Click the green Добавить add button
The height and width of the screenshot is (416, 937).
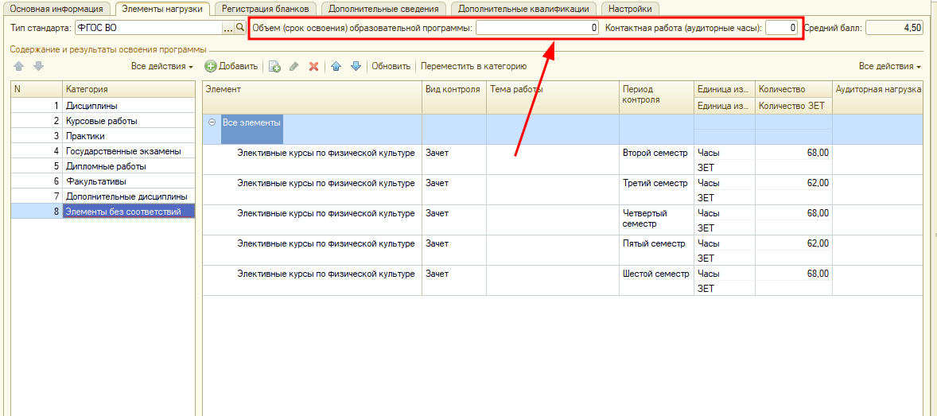(231, 67)
